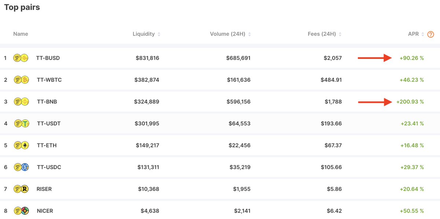Screen dimensions: 440x219
Task: Click APR value +46.23 %
Action: pos(412,80)
